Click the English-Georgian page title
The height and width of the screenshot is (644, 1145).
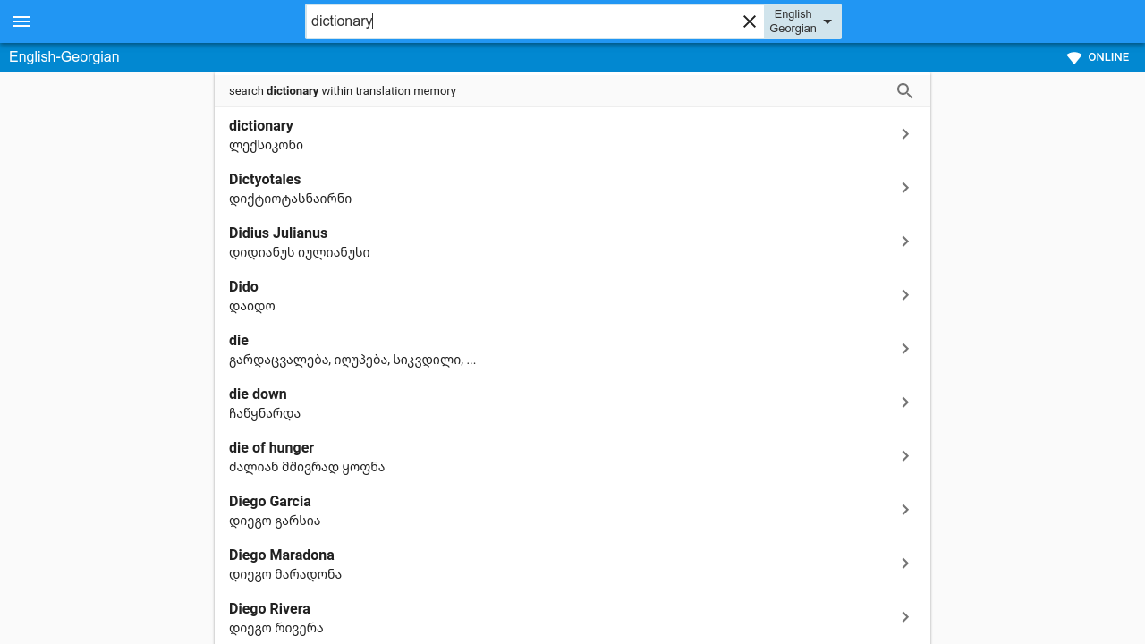[x=64, y=57]
